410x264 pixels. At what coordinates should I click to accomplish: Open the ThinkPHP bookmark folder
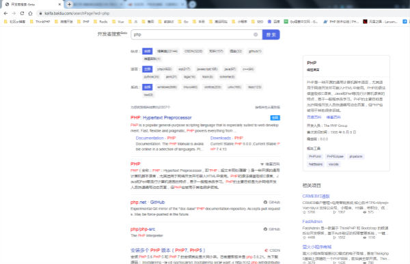coord(40,22)
